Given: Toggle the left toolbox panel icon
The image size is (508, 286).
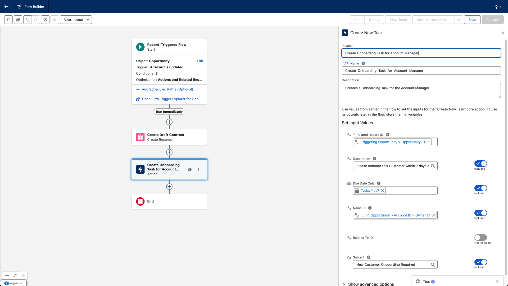Looking at the screenshot, I should (x=8, y=20).
